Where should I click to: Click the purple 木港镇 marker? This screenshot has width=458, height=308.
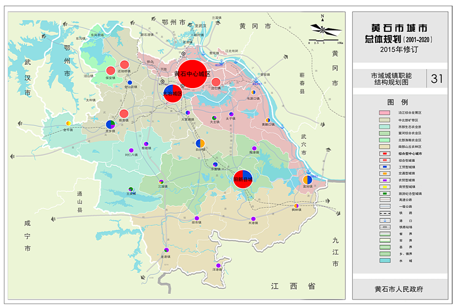pos(253,219)
